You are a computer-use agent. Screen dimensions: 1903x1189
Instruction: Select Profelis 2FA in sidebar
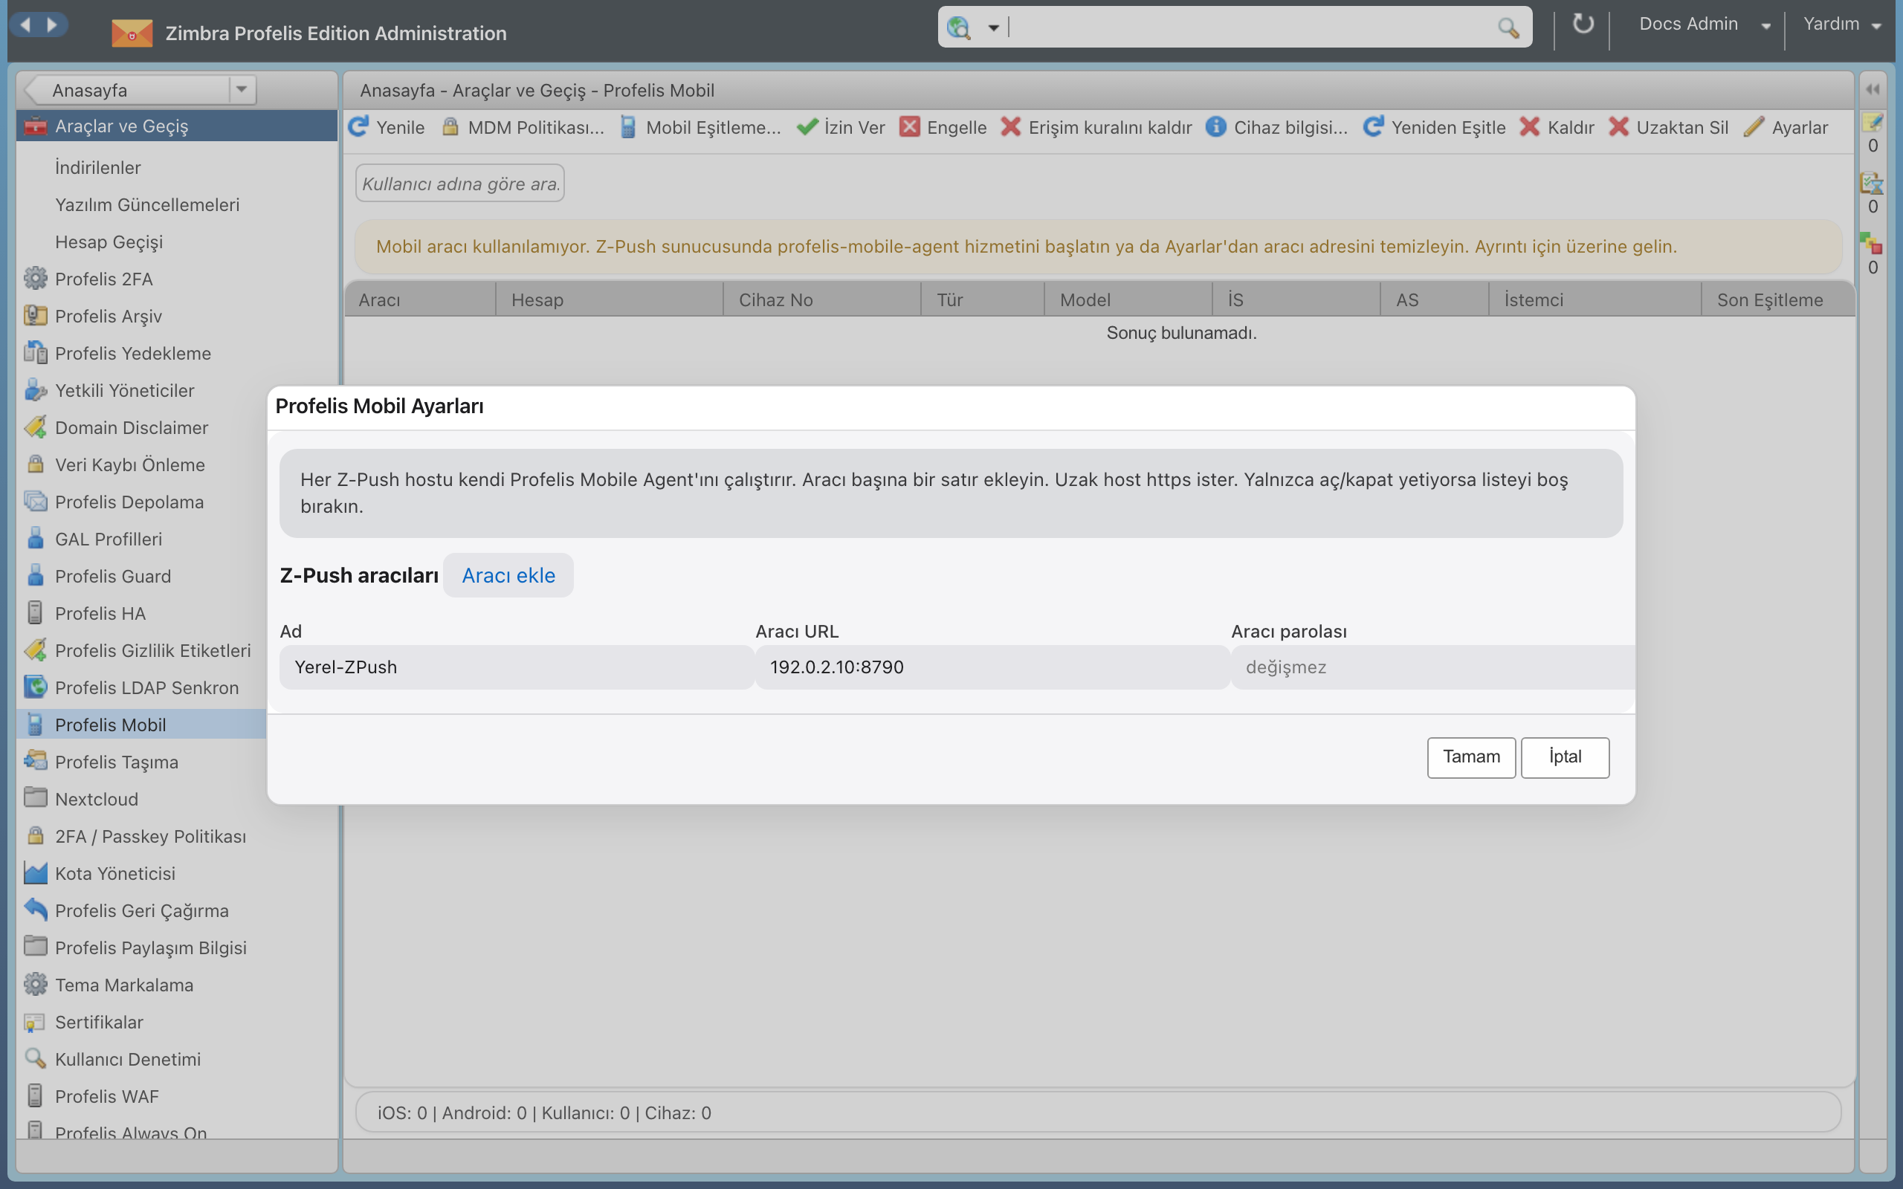tap(103, 279)
